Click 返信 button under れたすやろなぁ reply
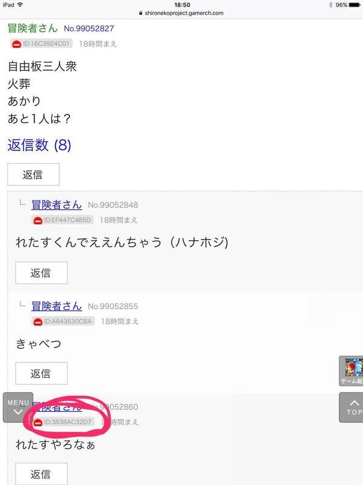The image size is (363, 485). coord(41,474)
